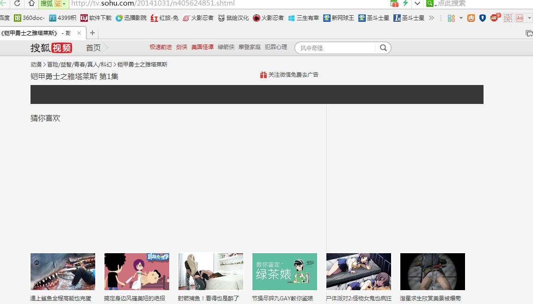The image size is (533, 304).
Task: Expand the address bar dropdown chevron
Action: 417,3
